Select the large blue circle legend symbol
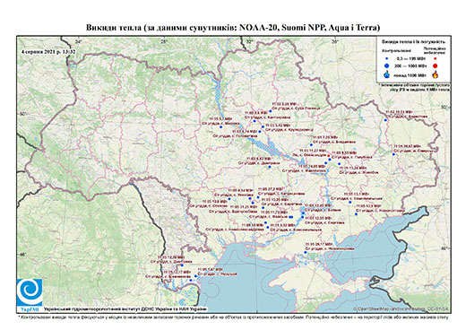Screen dimensions: 466x330 [x=386, y=65]
